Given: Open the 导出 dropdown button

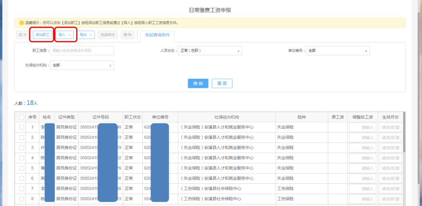Looking at the screenshot, I should 86,35.
